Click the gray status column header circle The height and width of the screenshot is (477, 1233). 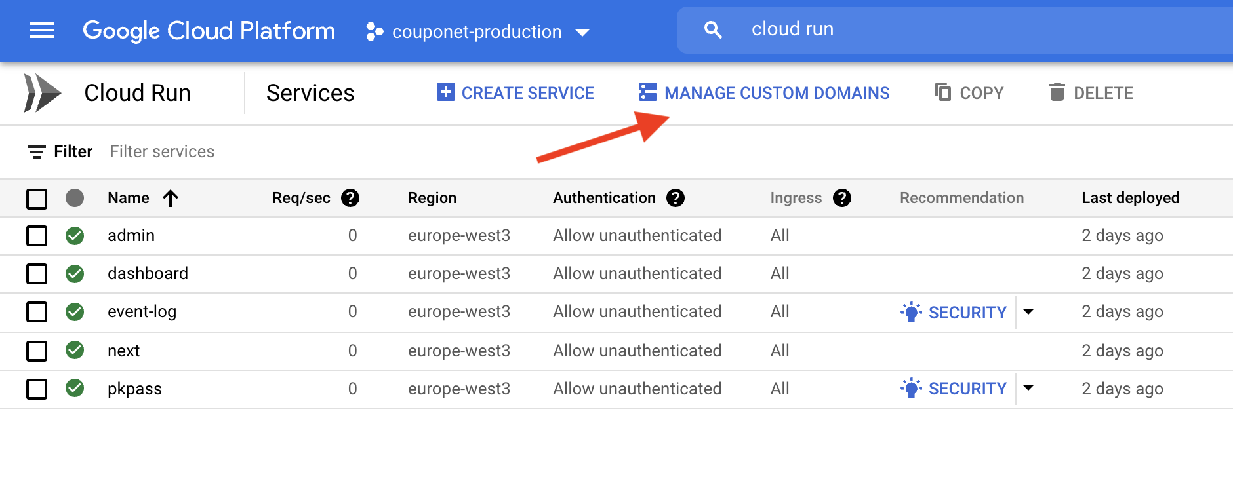(x=75, y=198)
